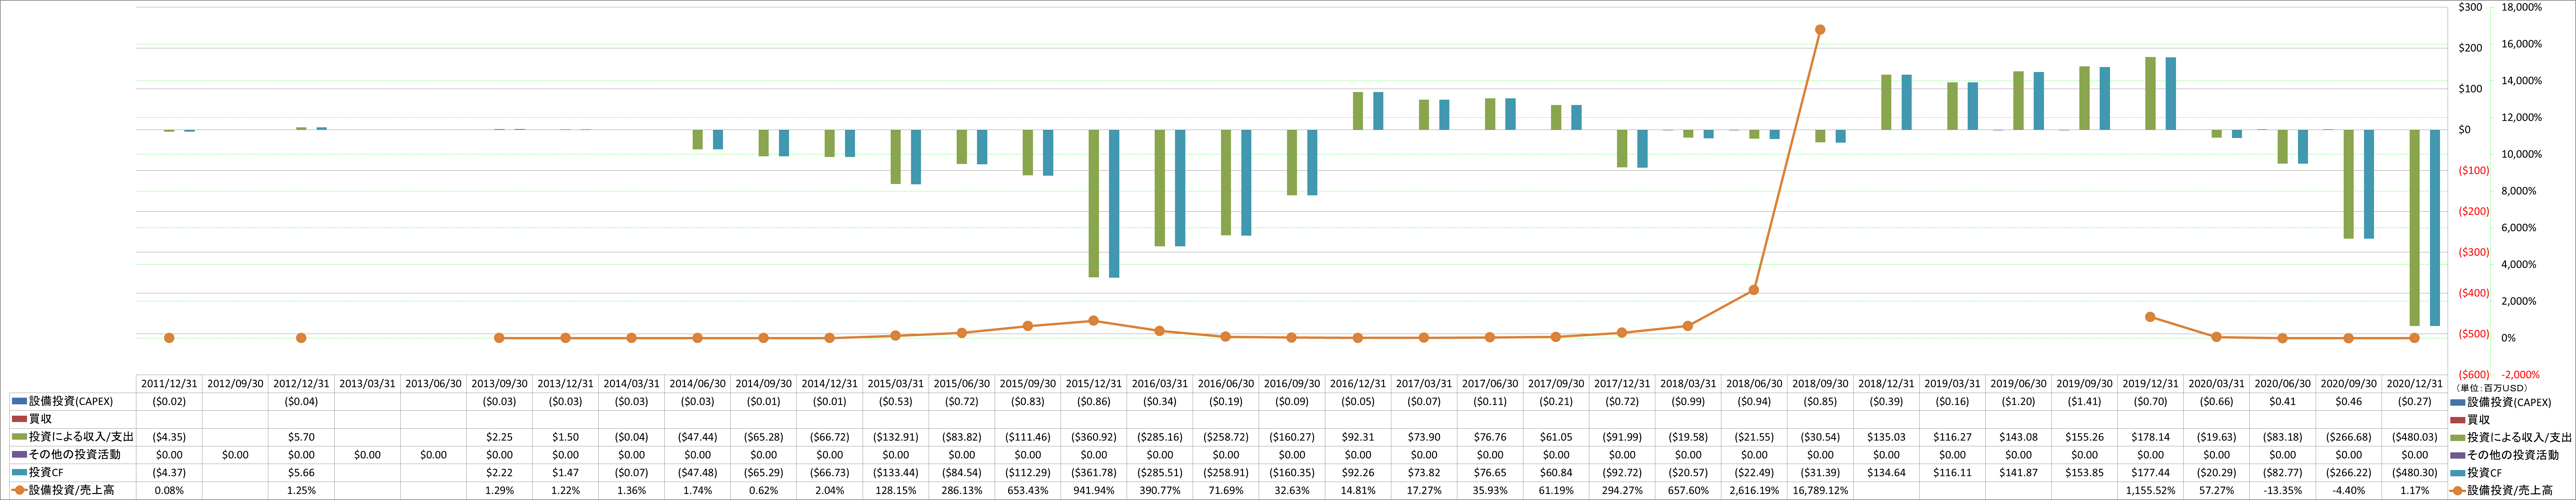Click the orange line peak marker above 2018/09/30
2576x500 pixels.
1820,30
